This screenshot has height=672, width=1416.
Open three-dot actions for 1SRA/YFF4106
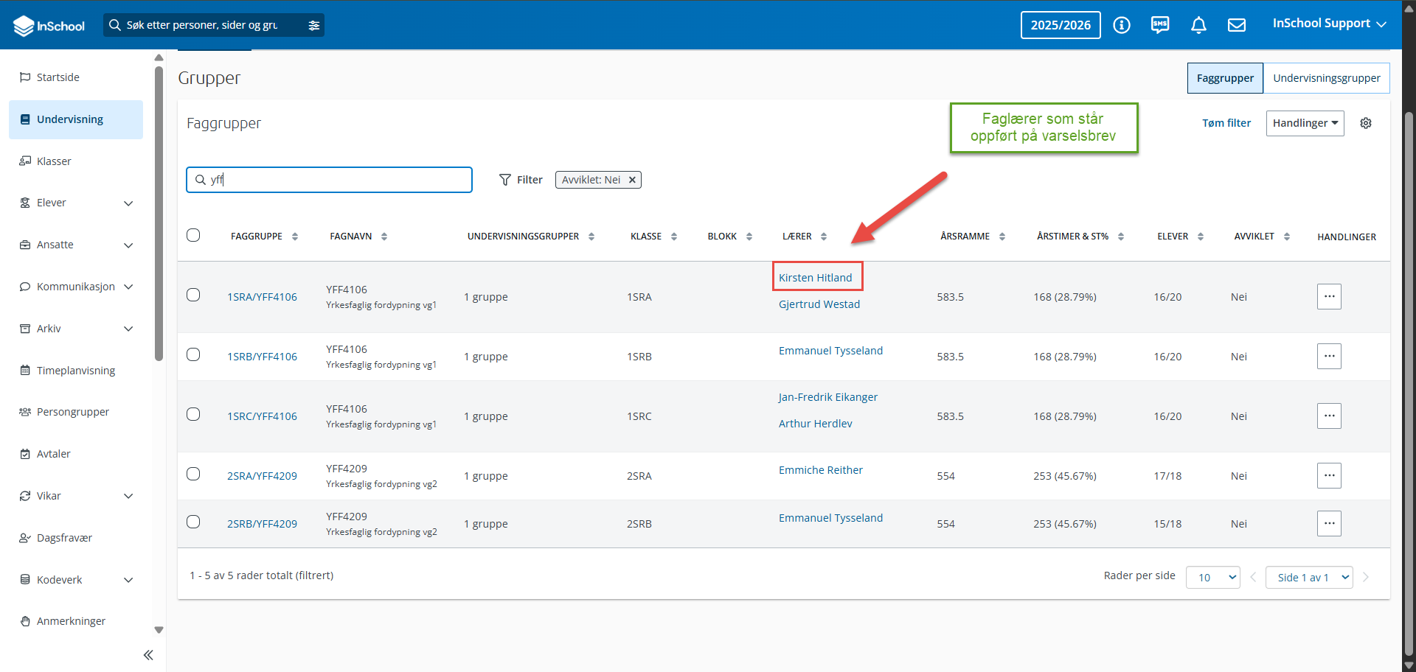click(x=1329, y=296)
